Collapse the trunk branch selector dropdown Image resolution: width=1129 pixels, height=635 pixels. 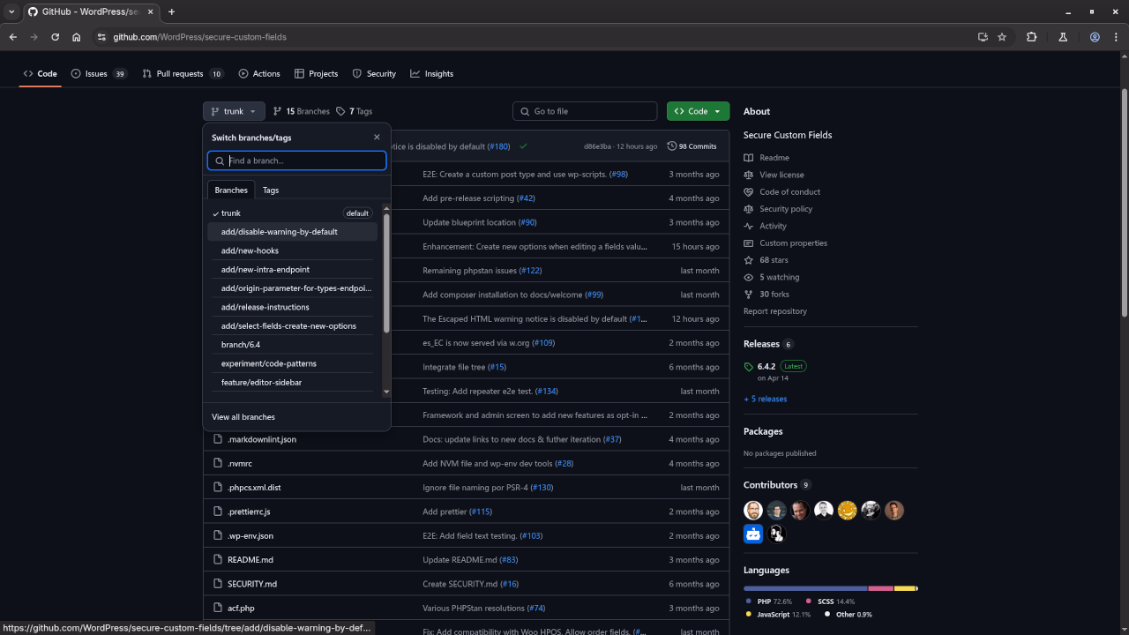[234, 111]
